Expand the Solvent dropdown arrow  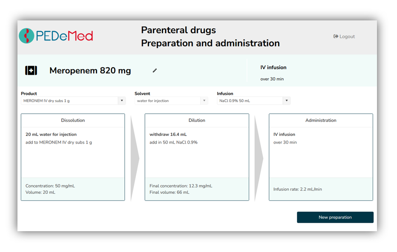204,100
